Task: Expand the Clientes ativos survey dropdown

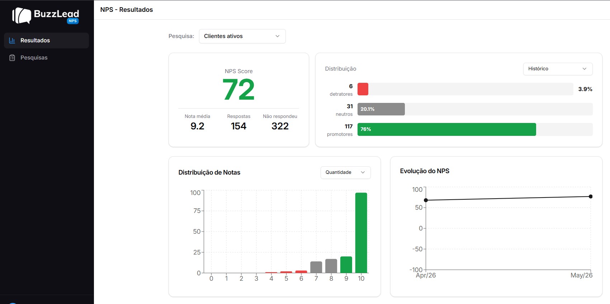Action: tap(242, 36)
